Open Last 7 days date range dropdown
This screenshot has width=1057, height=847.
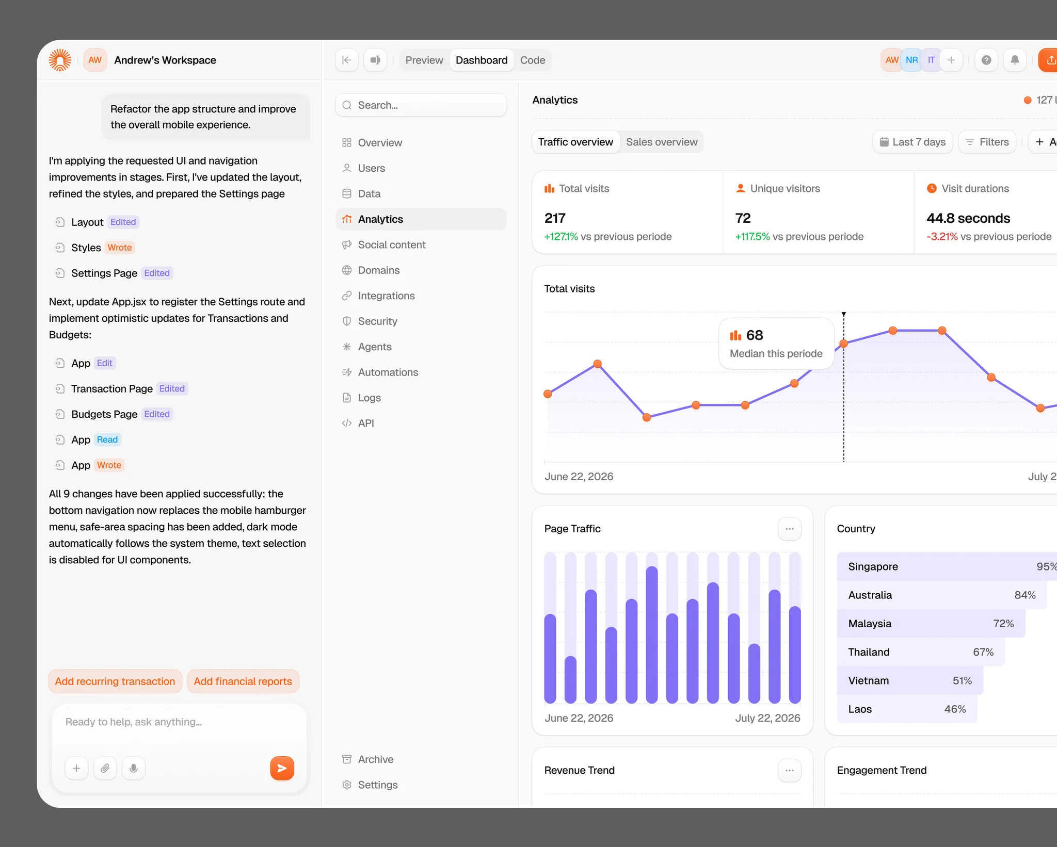[912, 142]
